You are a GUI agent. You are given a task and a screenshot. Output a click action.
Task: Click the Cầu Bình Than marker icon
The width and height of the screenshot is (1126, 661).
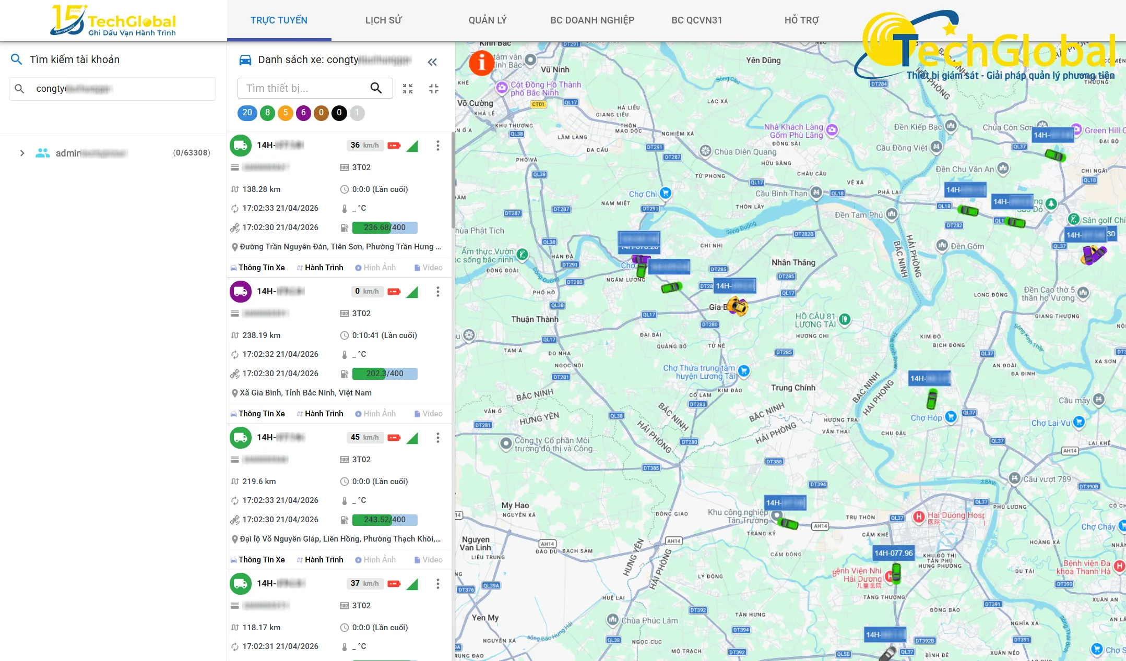click(x=816, y=193)
